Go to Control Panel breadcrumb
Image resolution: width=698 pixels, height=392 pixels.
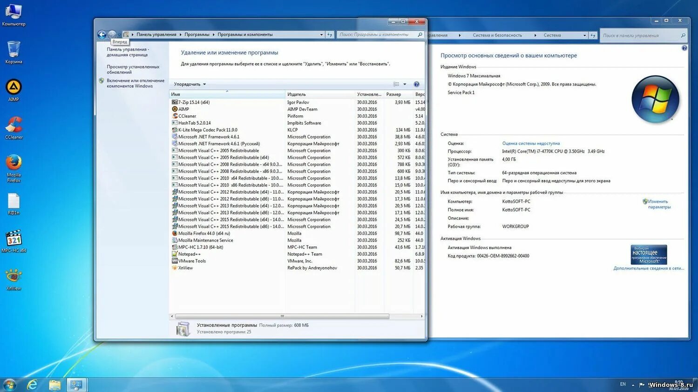pos(156,34)
